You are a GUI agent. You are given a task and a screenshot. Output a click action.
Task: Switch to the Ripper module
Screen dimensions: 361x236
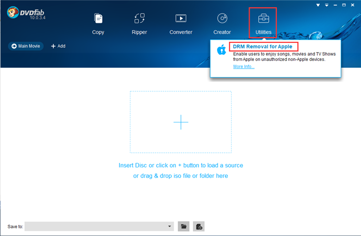(139, 23)
